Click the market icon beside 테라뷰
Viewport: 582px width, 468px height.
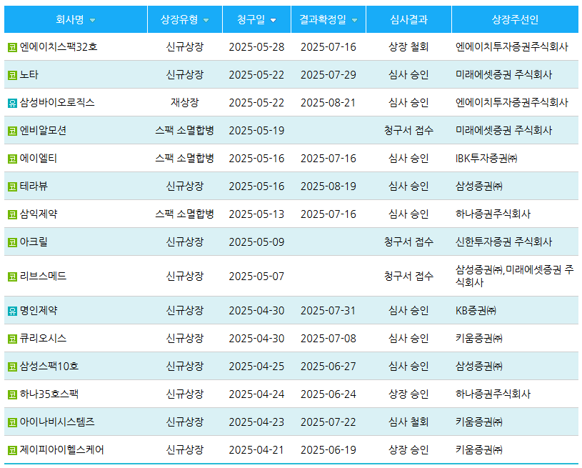pos(12,187)
